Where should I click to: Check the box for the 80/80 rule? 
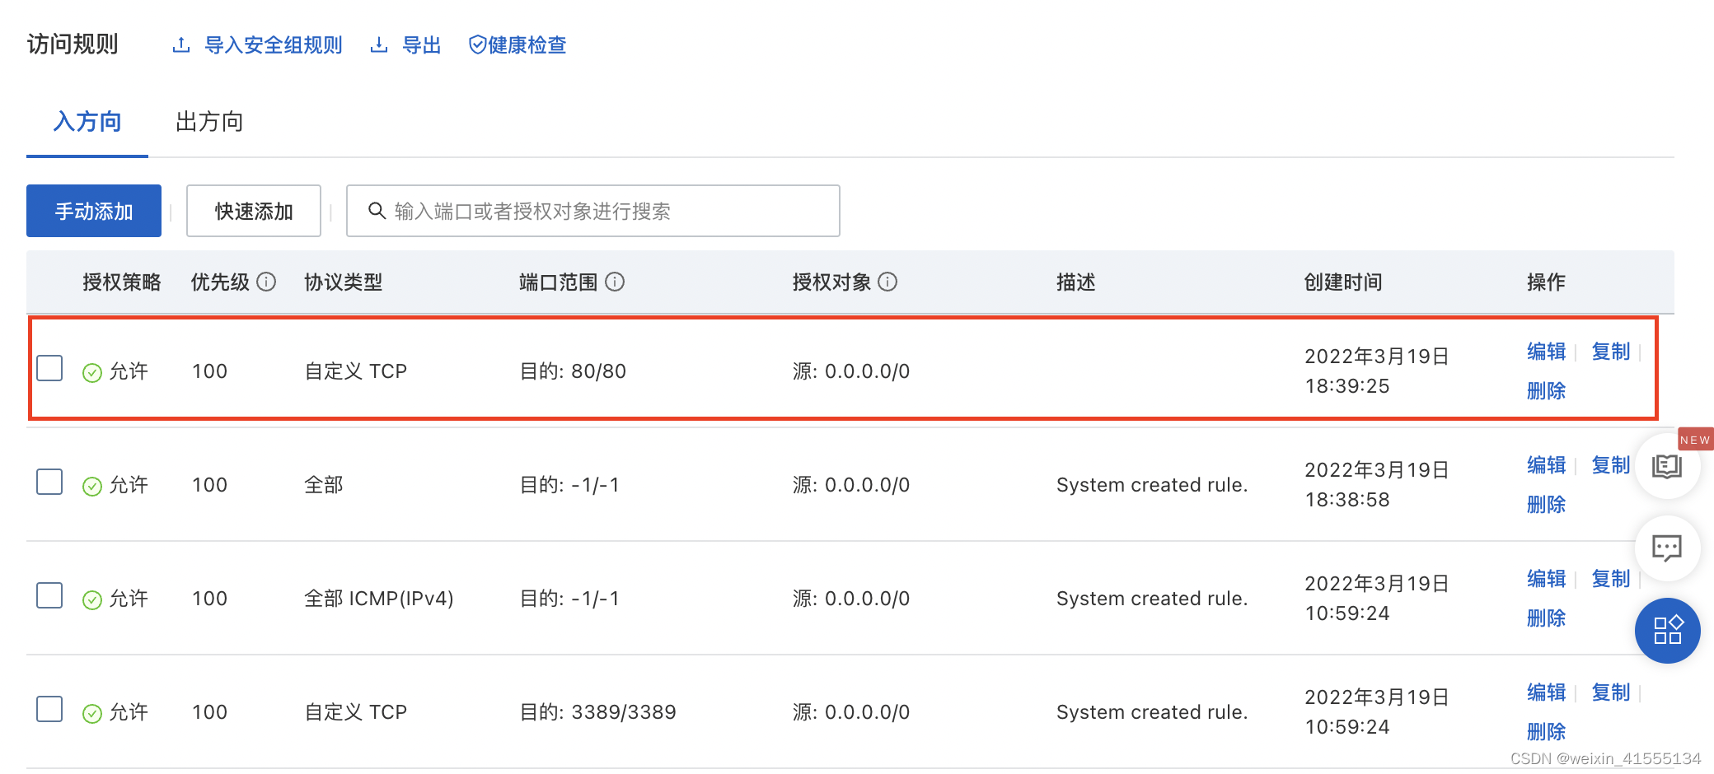tap(49, 368)
